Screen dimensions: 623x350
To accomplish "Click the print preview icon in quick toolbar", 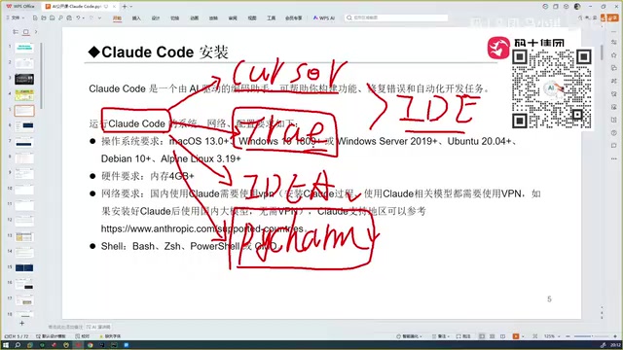I will pyautogui.click(x=69, y=17).
